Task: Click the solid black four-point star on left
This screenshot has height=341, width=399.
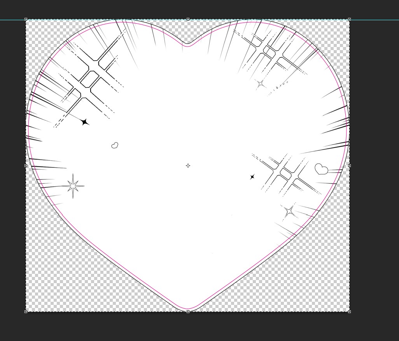Action: pos(85,122)
